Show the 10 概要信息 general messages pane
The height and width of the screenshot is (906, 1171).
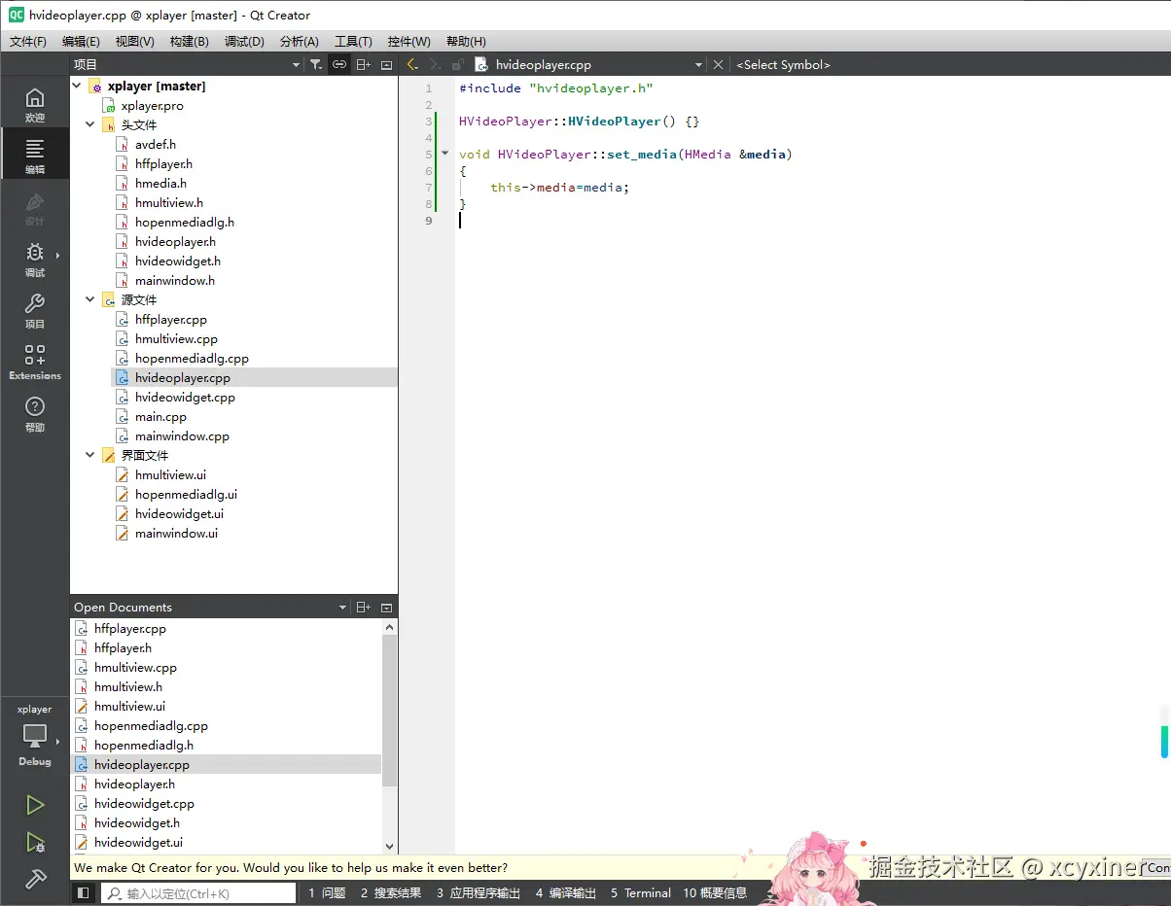tap(715, 892)
